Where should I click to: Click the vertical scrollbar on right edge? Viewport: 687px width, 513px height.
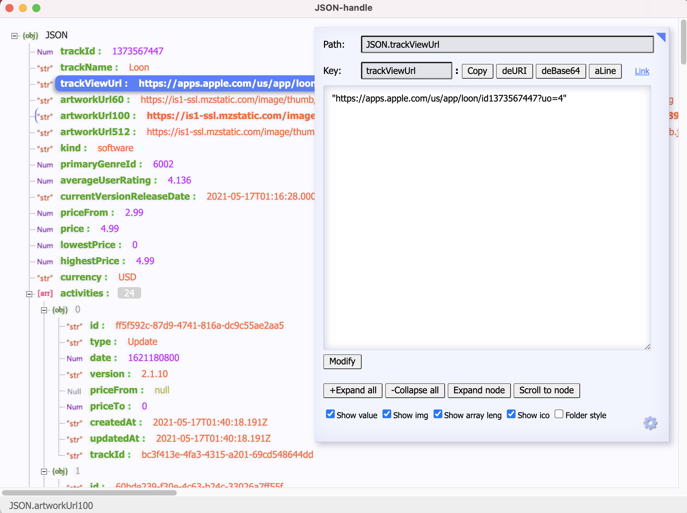684,42
